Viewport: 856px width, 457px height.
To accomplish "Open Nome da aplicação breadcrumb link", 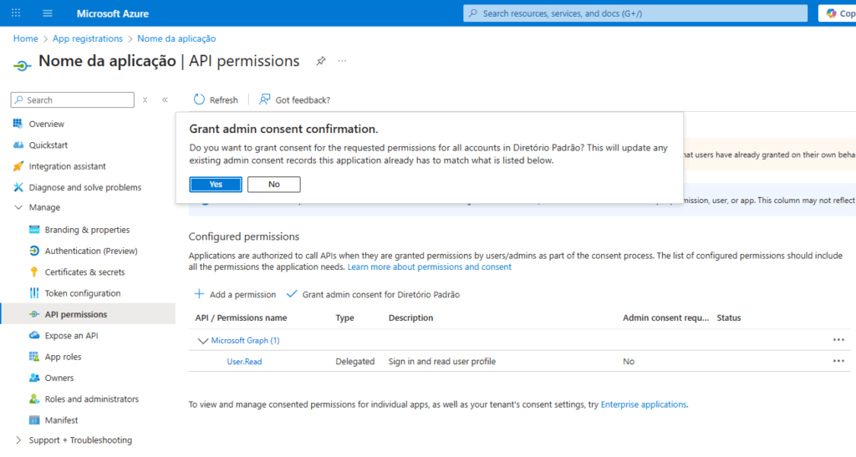I will (x=176, y=38).
